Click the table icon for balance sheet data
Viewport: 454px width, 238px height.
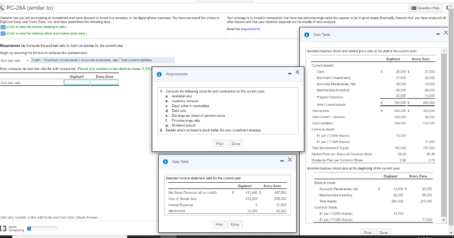[3, 34]
